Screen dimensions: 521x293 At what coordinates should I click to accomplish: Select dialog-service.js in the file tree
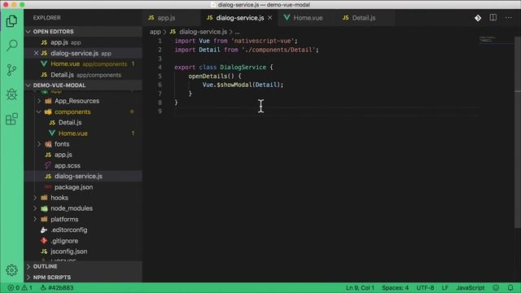click(x=78, y=176)
